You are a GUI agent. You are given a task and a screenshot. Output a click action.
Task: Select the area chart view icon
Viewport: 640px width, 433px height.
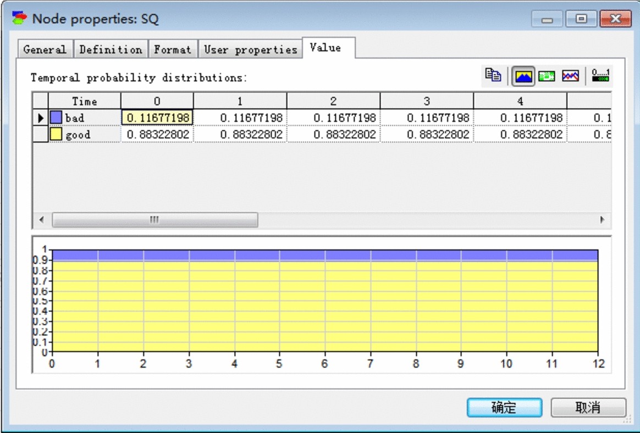tap(523, 76)
